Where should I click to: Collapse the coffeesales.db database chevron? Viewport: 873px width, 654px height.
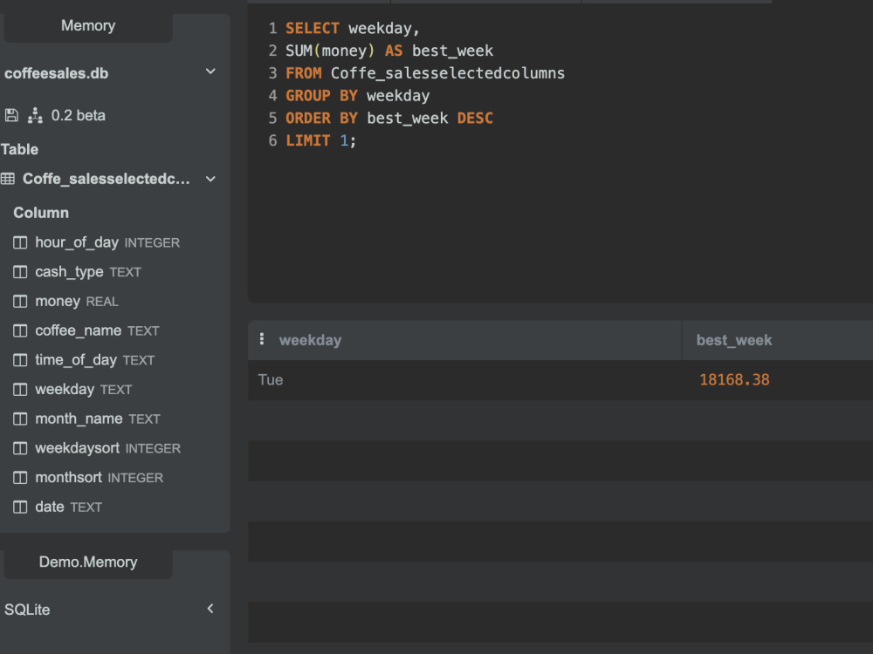[210, 72]
